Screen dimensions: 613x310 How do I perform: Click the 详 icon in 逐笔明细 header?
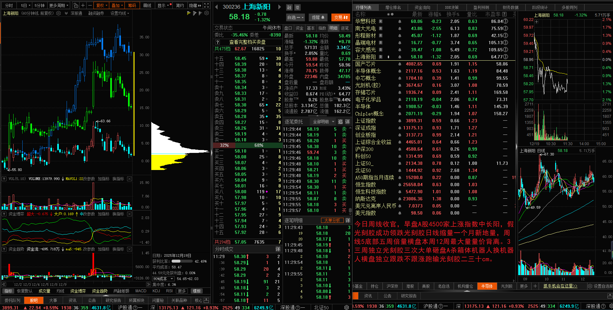348,220
